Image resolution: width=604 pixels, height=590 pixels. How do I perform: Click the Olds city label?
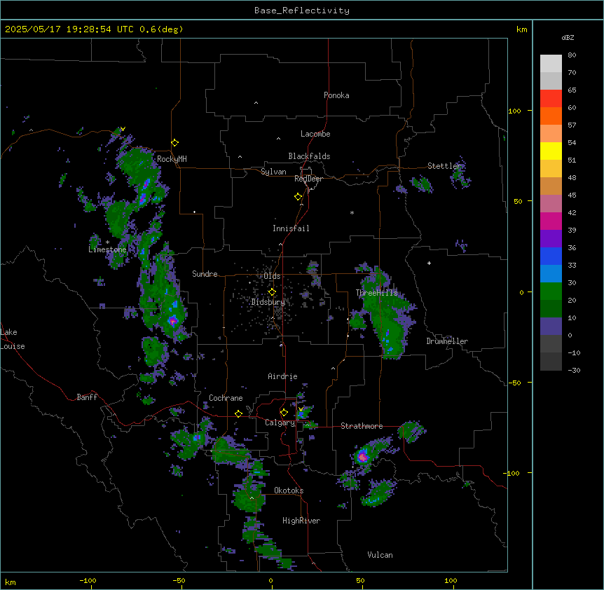point(272,276)
